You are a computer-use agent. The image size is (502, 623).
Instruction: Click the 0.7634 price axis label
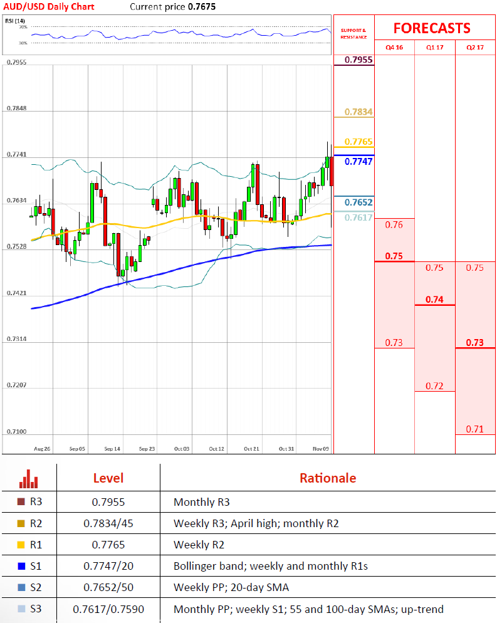click(17, 201)
